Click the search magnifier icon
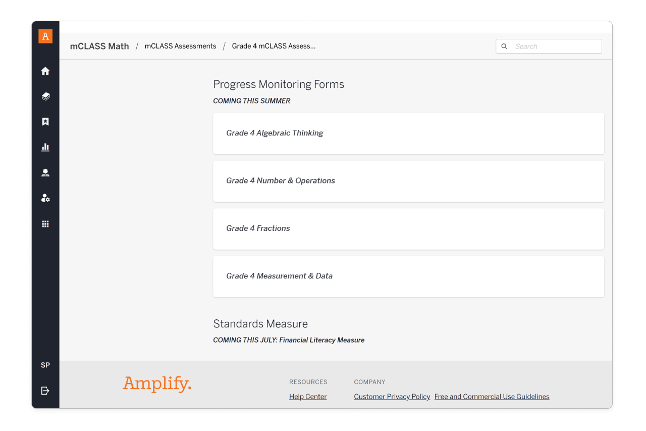The width and height of the screenshot is (646, 431). click(504, 46)
